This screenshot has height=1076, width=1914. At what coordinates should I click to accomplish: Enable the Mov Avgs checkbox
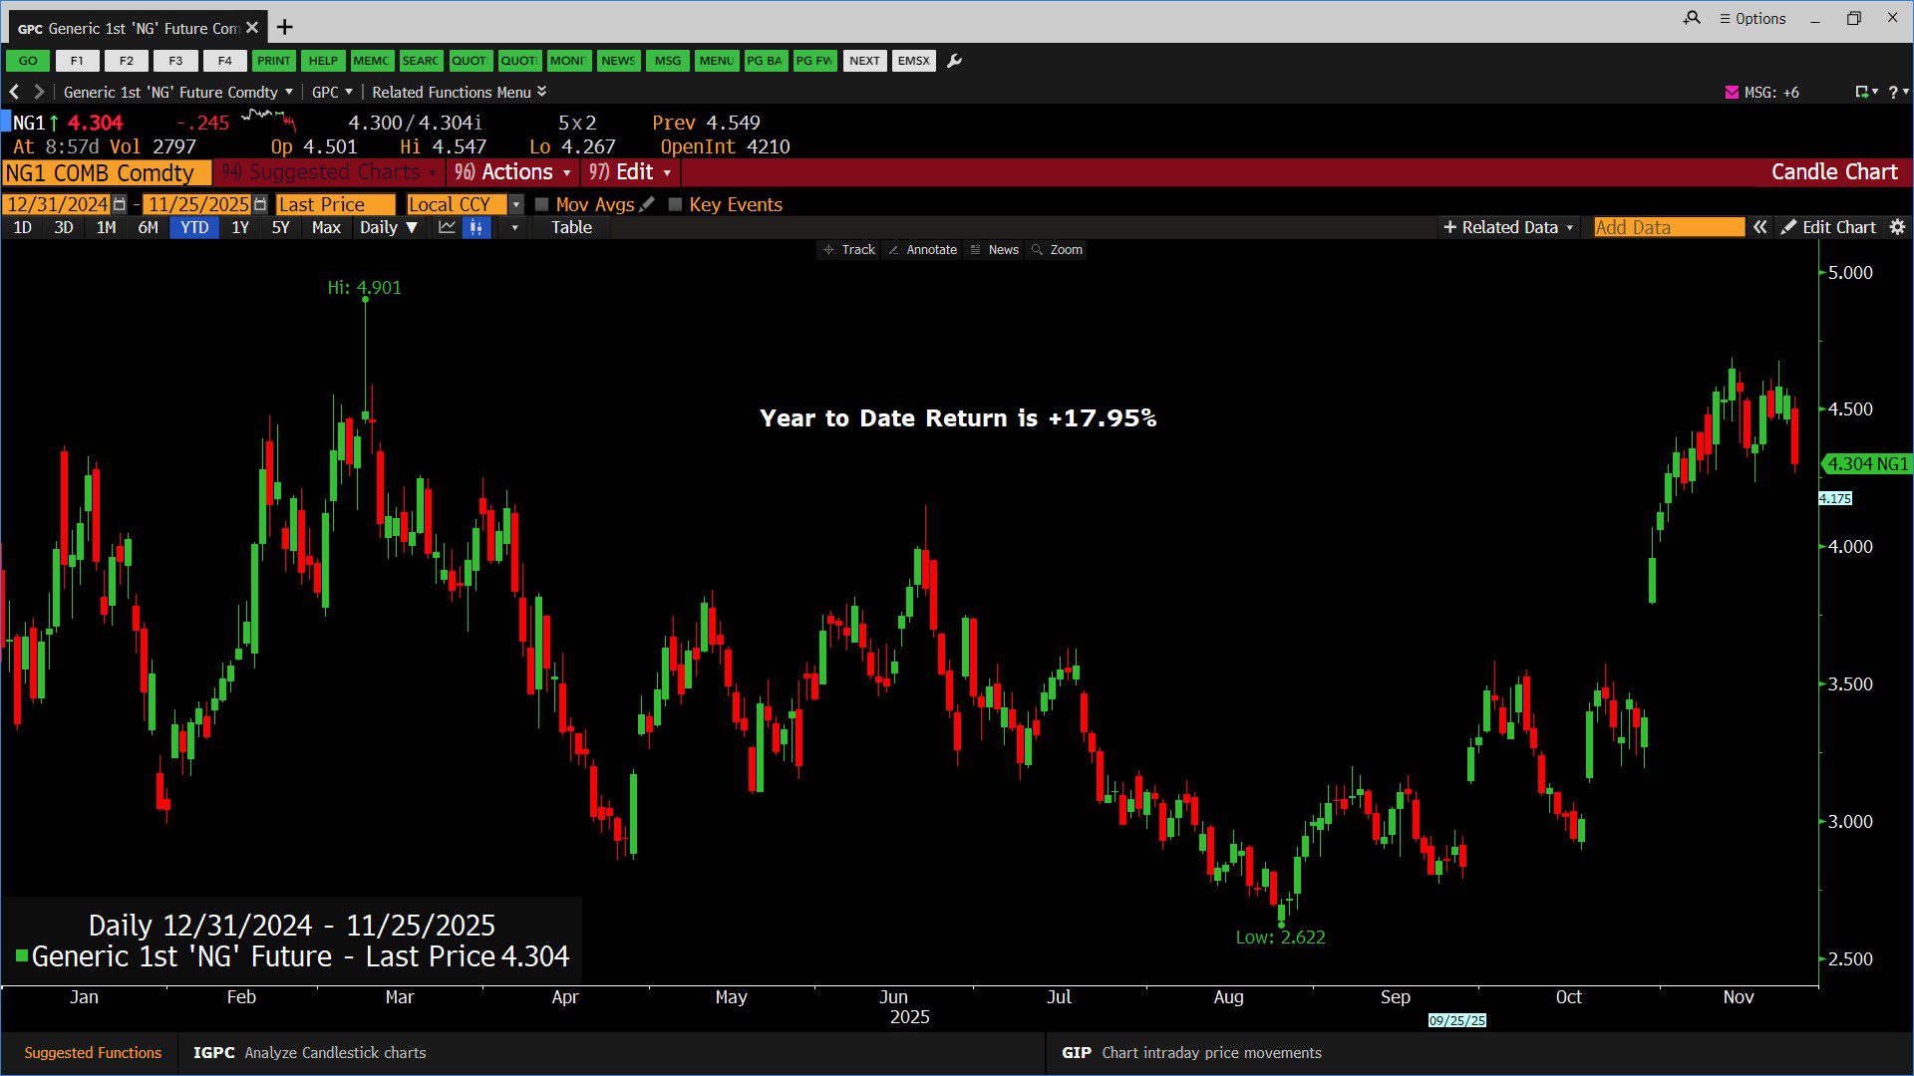coord(542,204)
